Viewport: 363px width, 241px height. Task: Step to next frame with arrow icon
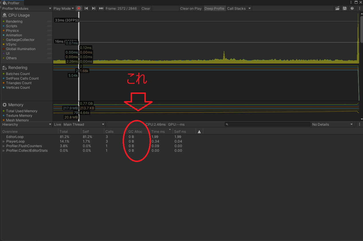94,8
